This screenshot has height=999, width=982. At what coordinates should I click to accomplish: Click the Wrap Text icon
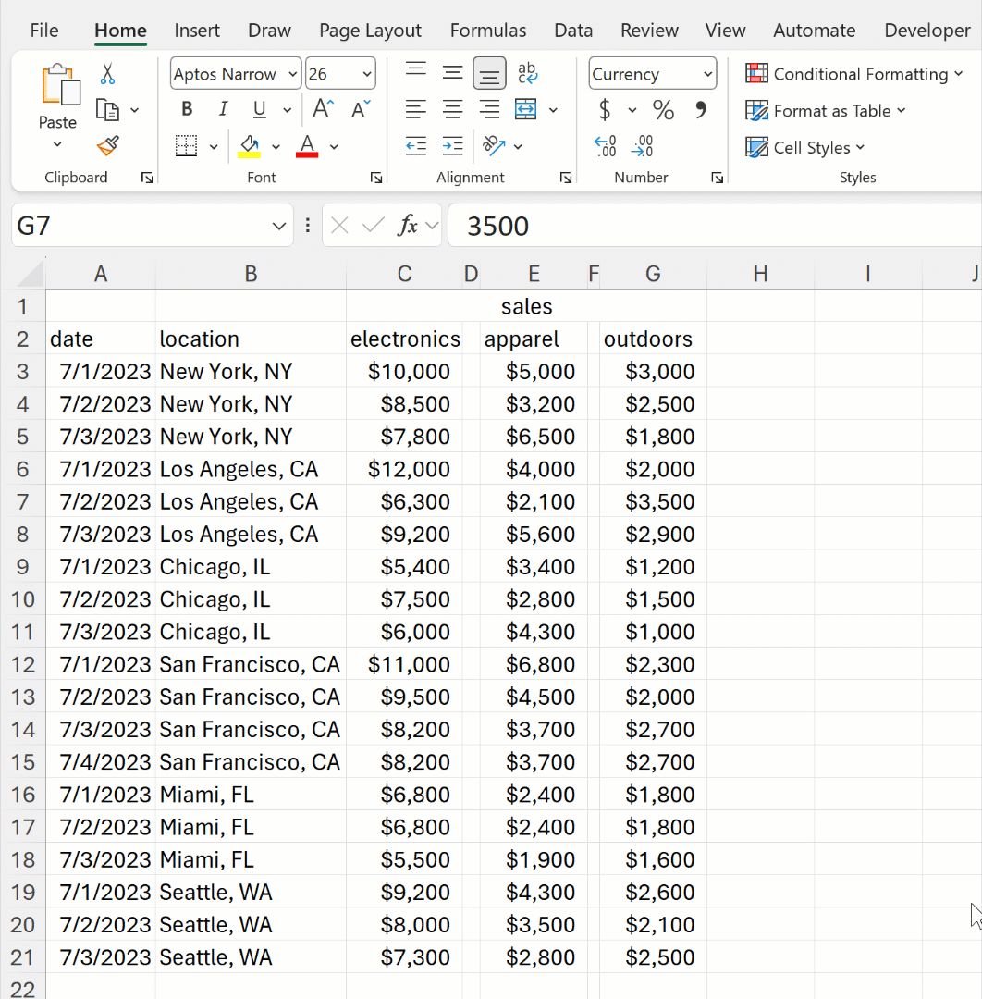527,73
